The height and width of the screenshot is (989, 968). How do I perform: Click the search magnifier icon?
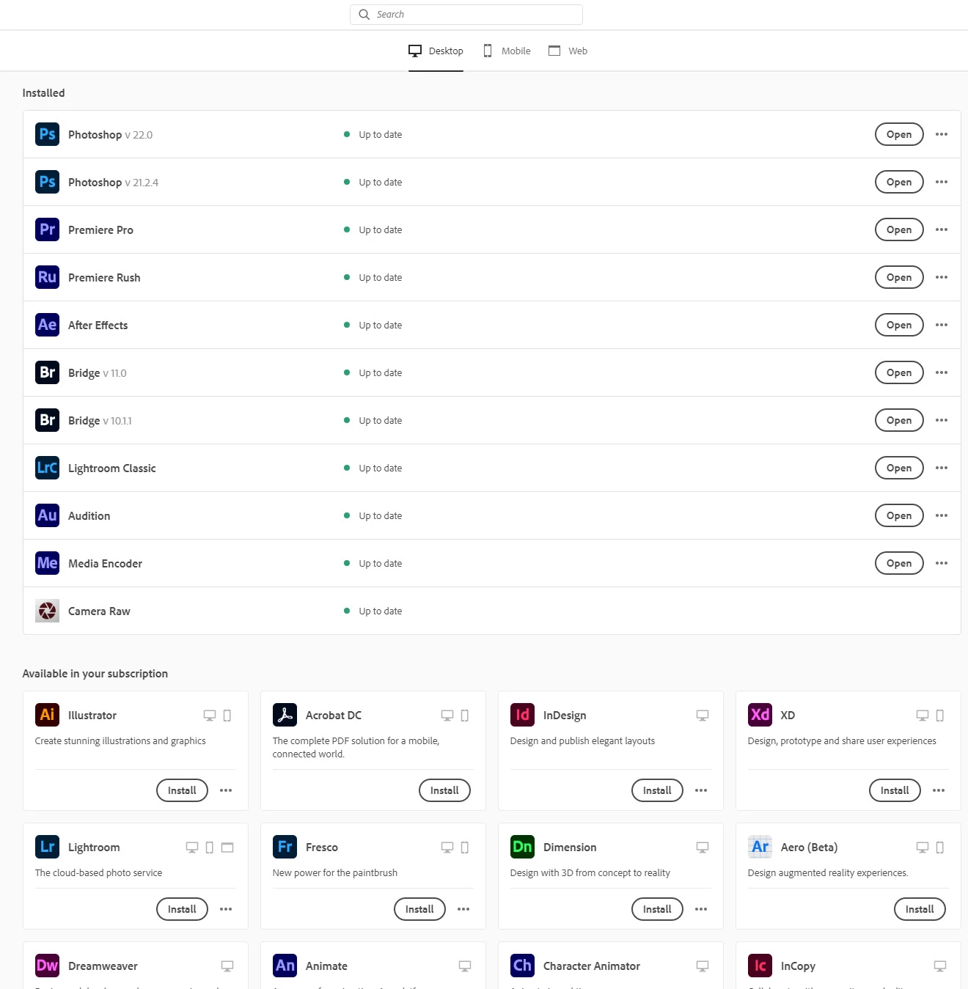(x=364, y=15)
